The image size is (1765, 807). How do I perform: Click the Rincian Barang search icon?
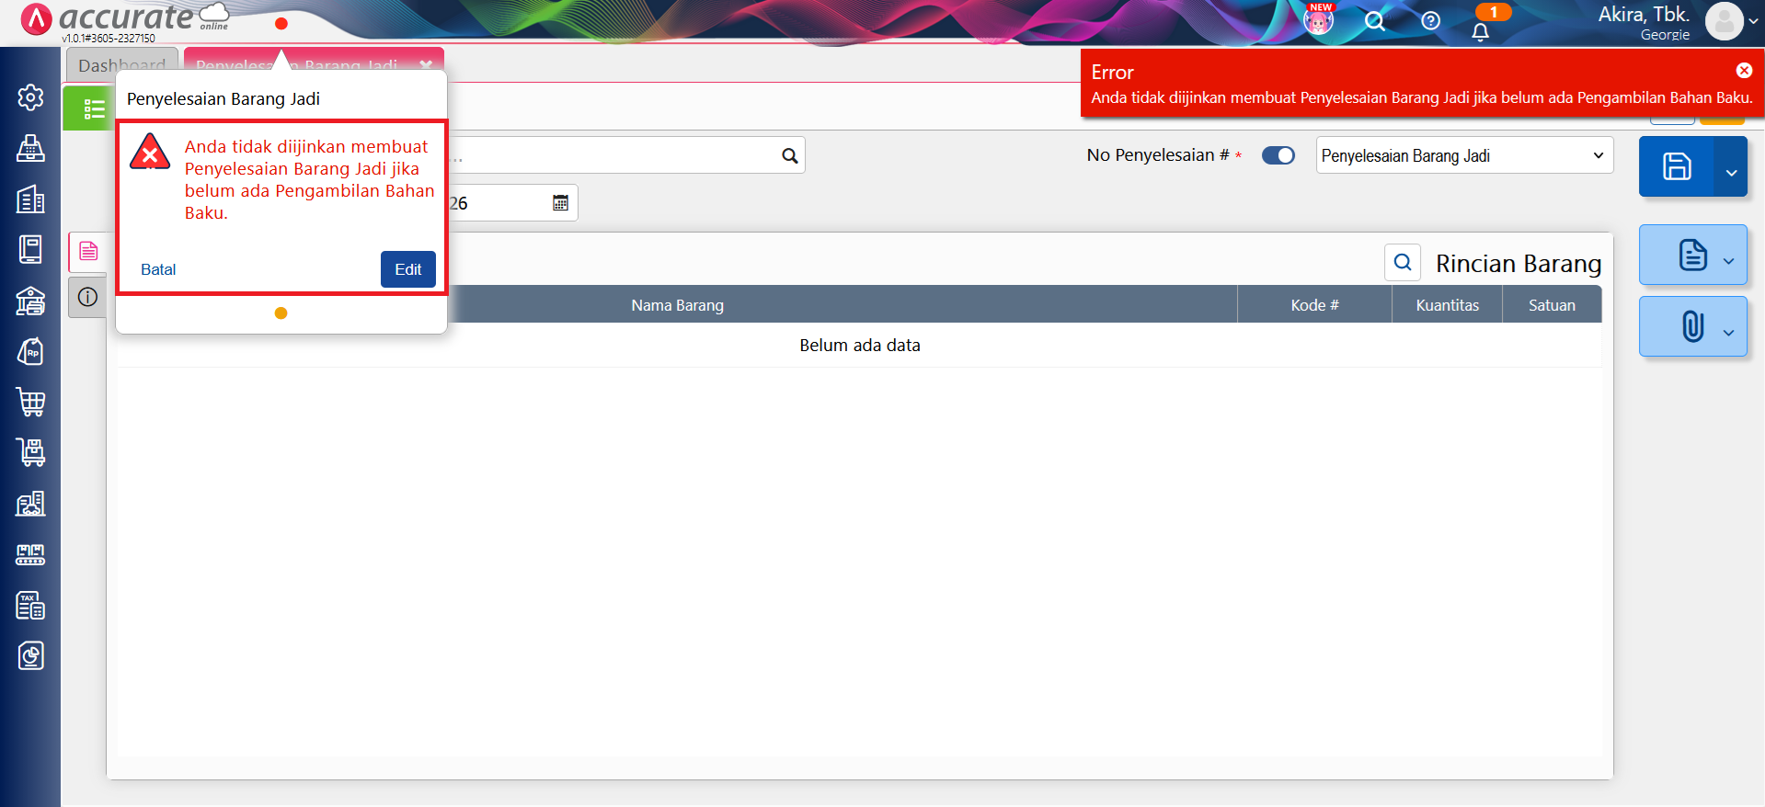point(1402,263)
